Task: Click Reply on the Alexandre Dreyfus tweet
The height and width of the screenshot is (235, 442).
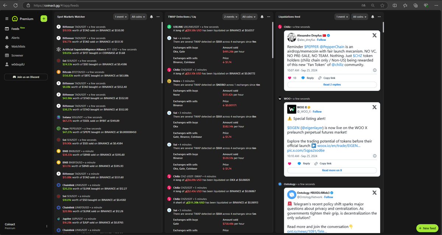Action: coord(308,78)
